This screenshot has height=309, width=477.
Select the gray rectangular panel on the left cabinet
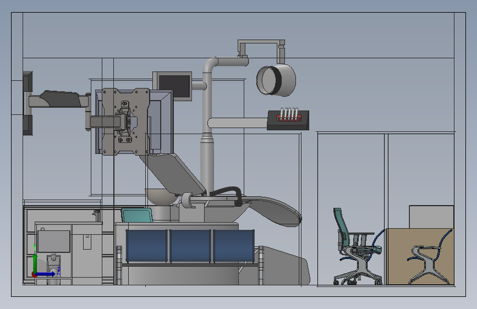pyautogui.click(x=53, y=241)
